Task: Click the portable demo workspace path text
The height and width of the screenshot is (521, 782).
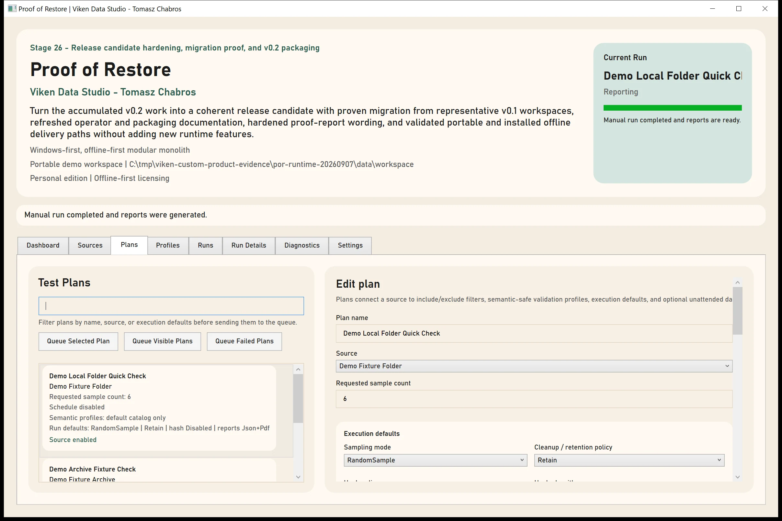Action: tap(222, 164)
